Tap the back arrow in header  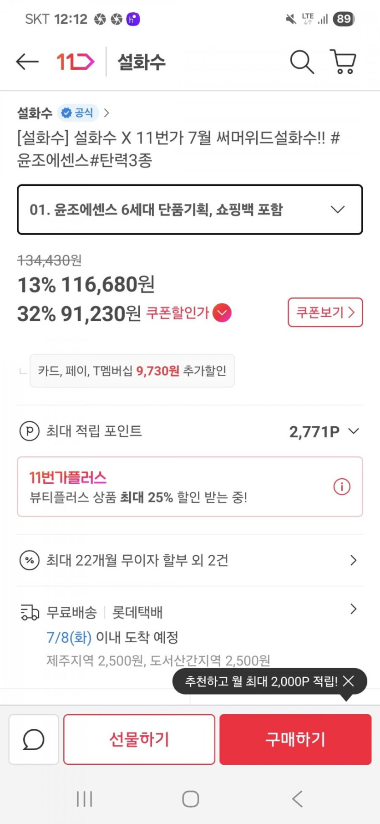(27, 61)
